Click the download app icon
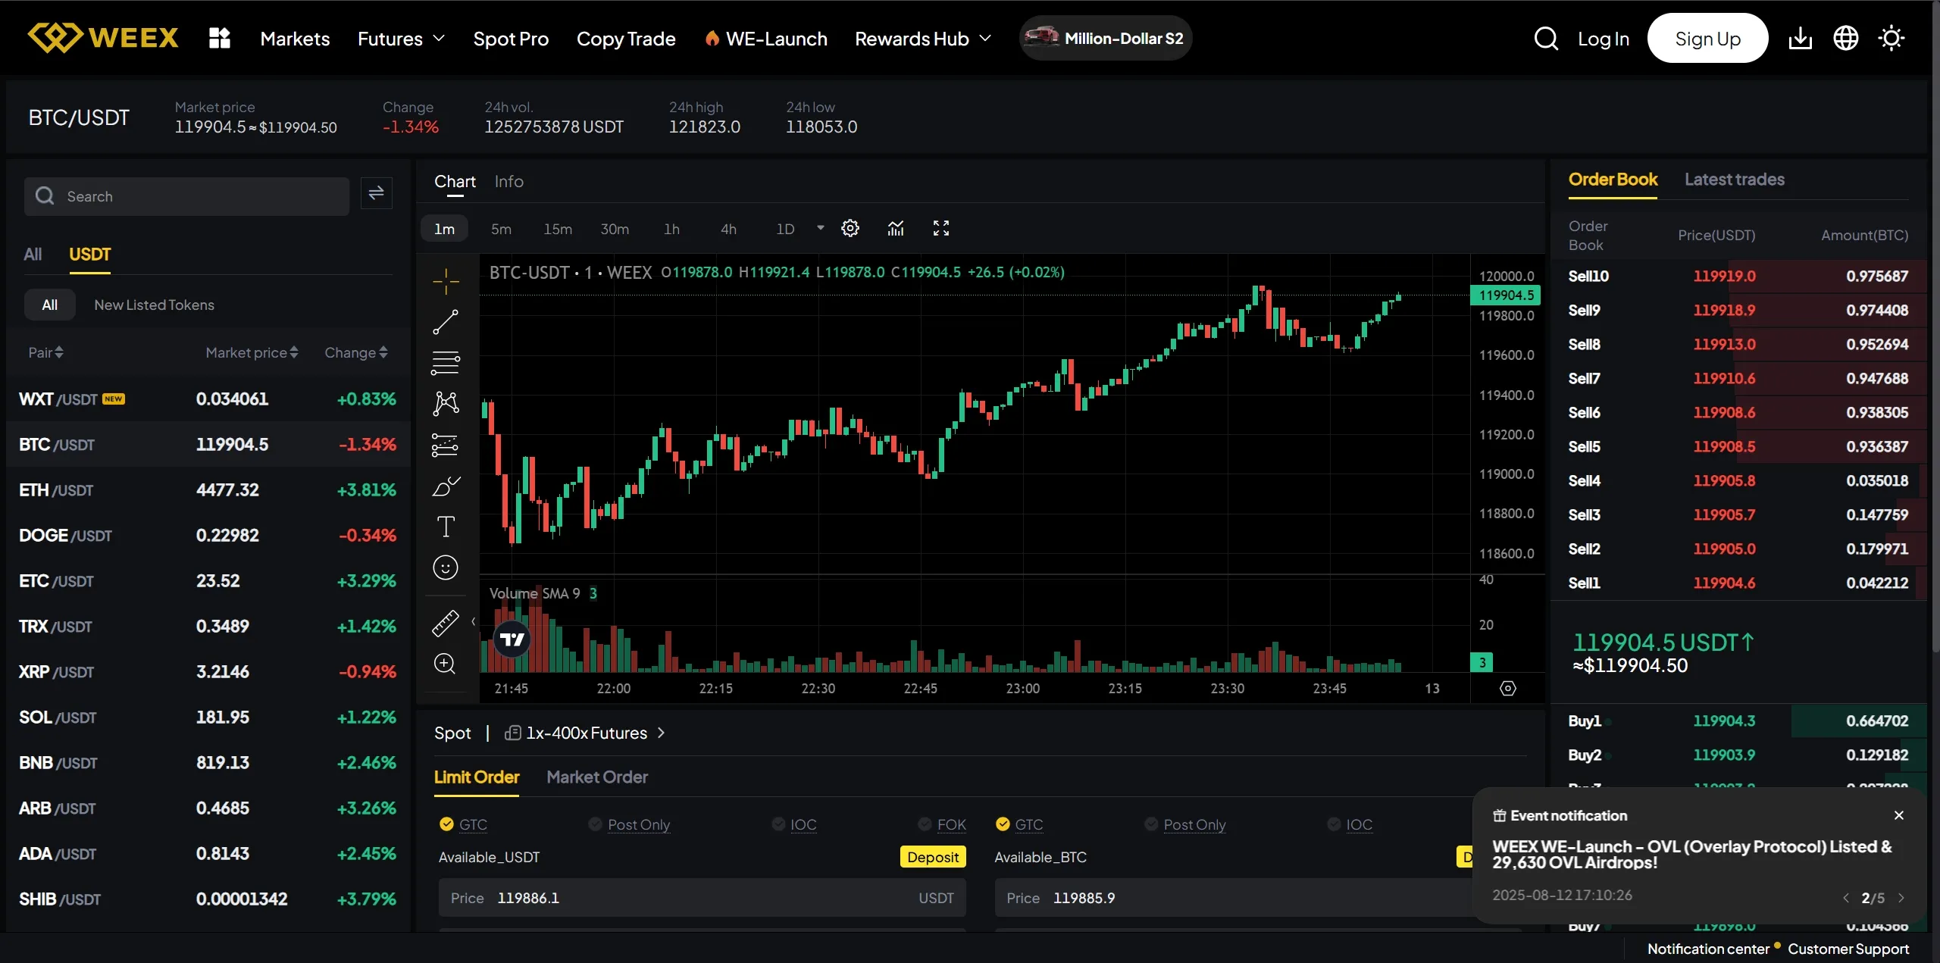1940x963 pixels. [x=1801, y=38]
